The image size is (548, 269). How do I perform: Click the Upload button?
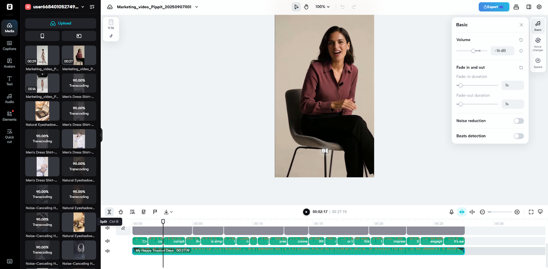(61, 23)
